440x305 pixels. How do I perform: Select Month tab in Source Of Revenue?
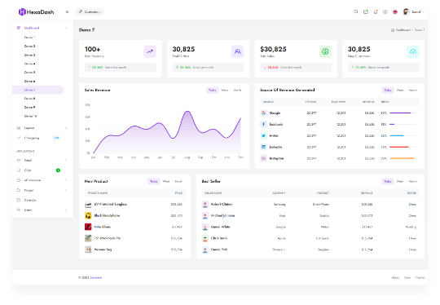click(413, 91)
